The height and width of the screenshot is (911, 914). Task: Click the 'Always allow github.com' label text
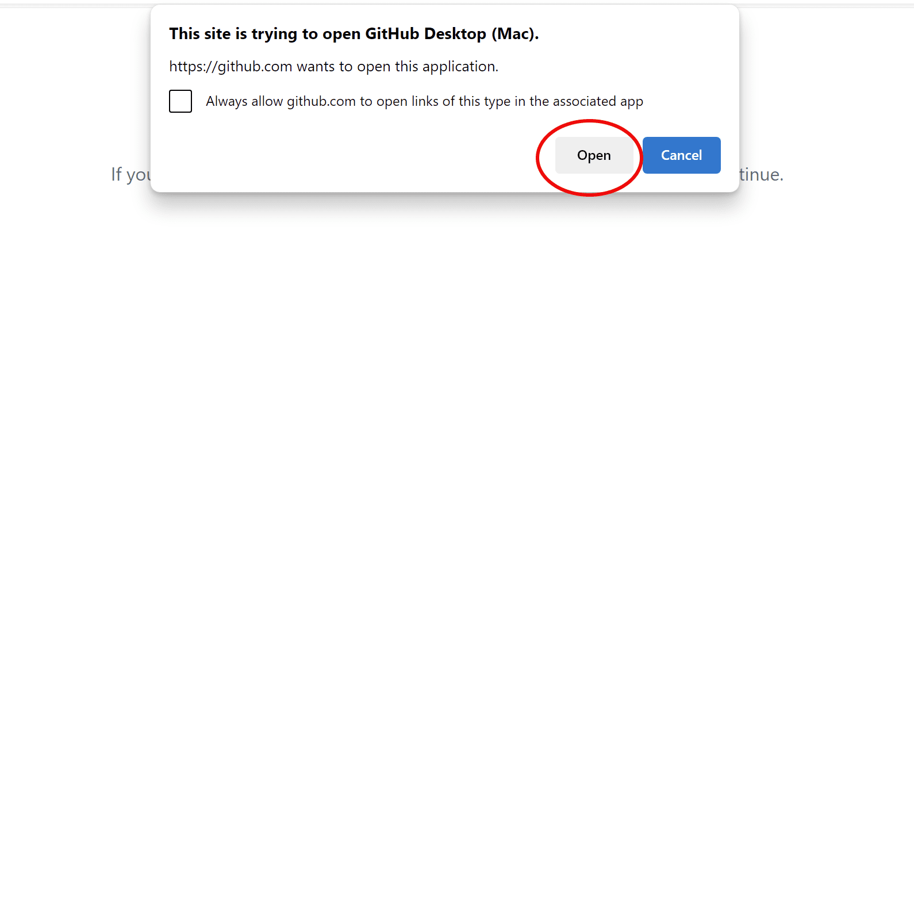pyautogui.click(x=424, y=101)
